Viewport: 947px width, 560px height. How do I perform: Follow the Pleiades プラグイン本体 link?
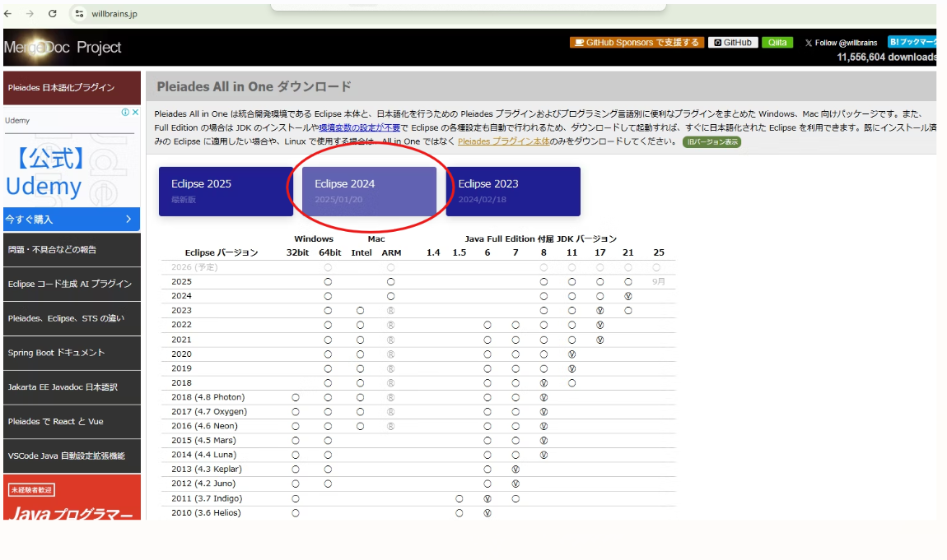point(504,141)
